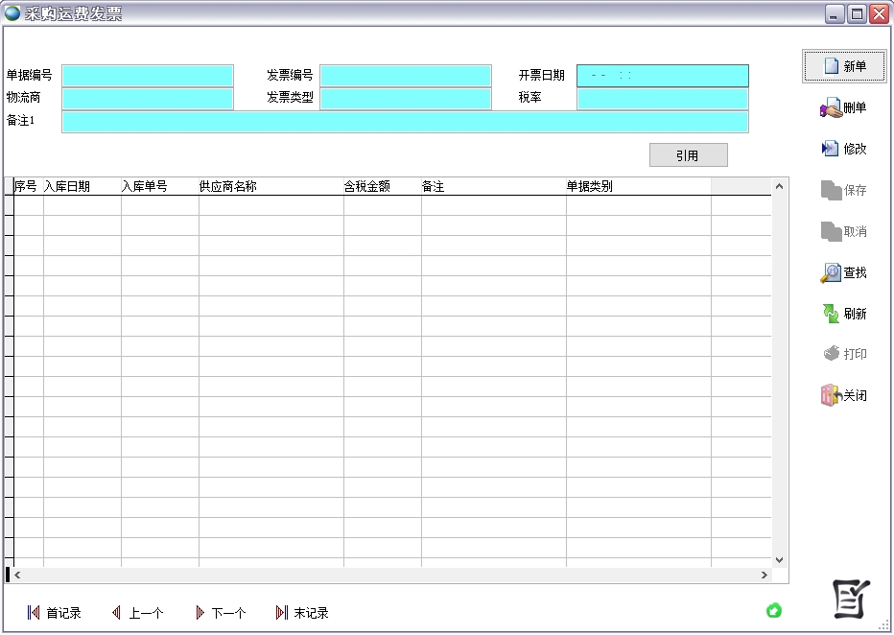This screenshot has height=635, width=894.
Task: Select the 开票日期 date field
Action: [x=662, y=76]
